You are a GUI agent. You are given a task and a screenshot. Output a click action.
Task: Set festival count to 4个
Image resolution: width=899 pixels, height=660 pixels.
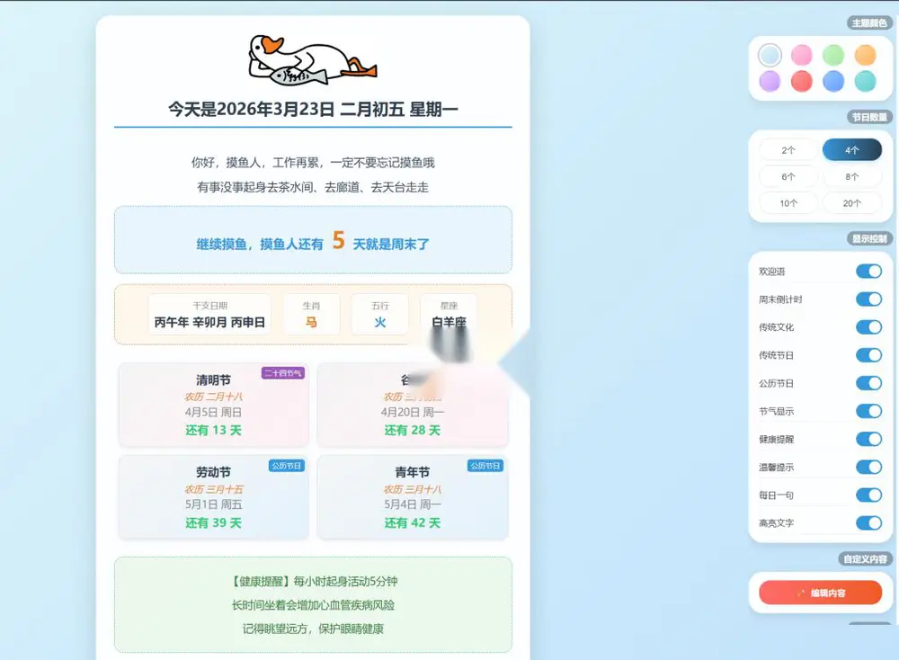pyautogui.click(x=852, y=150)
